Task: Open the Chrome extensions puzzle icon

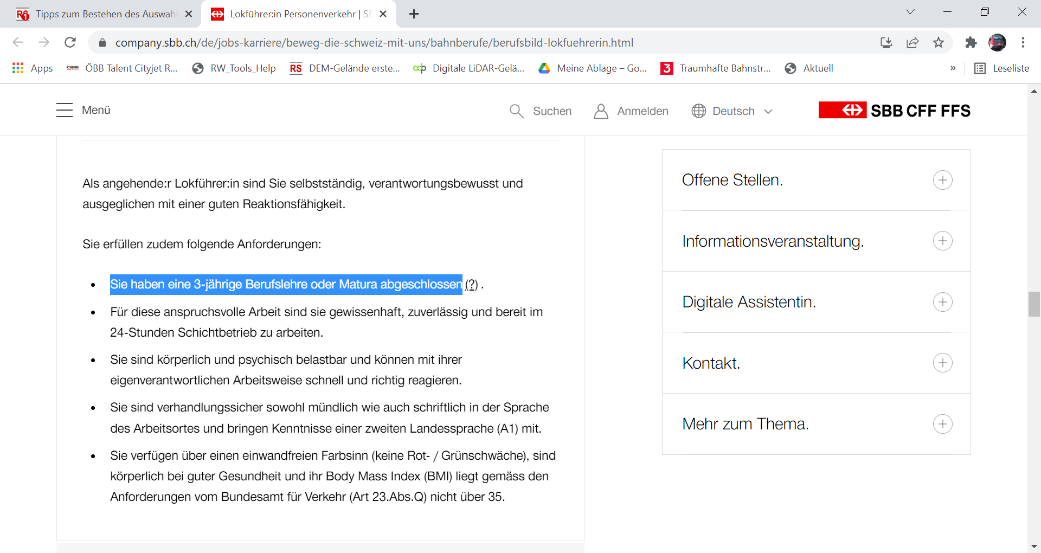Action: [x=971, y=42]
